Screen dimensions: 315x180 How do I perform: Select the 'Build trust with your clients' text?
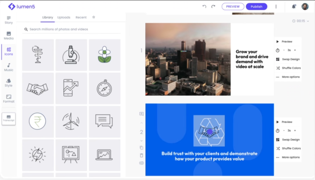point(209,156)
